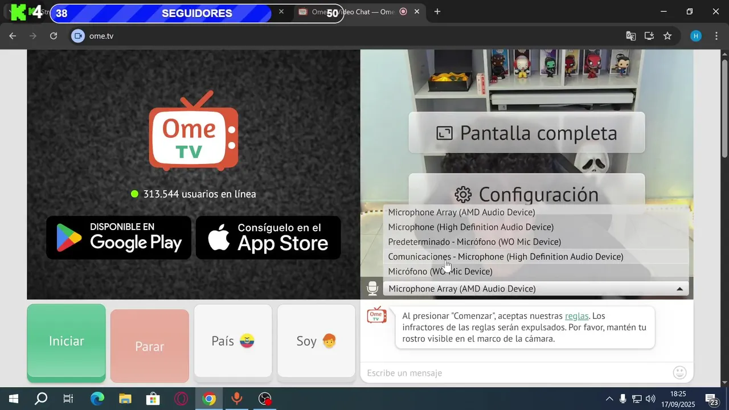
Task: Open the taskbar clock 18:25
Action: pos(678,399)
